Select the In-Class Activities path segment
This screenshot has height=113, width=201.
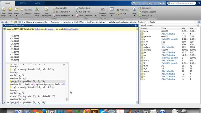96,22
